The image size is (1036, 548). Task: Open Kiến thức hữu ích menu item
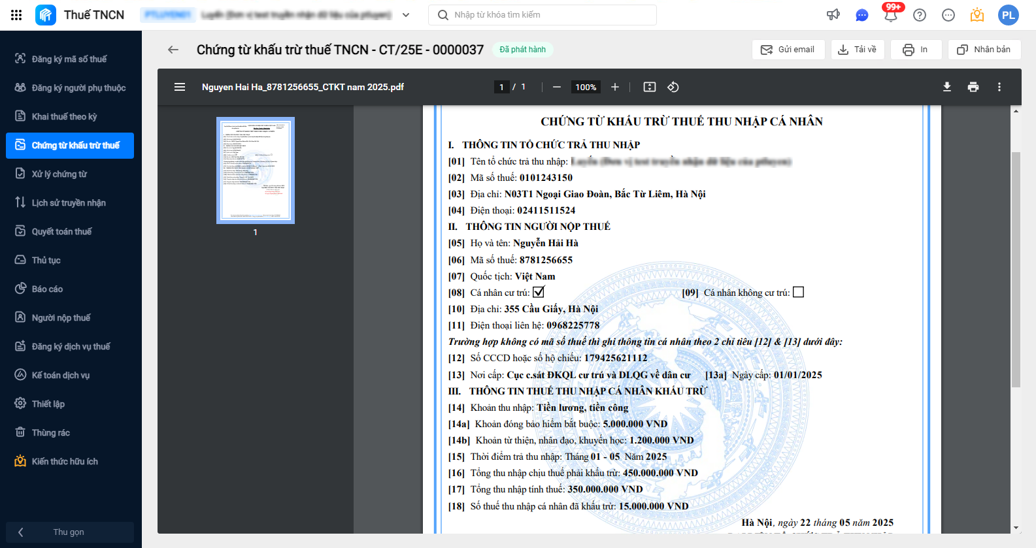[70, 461]
